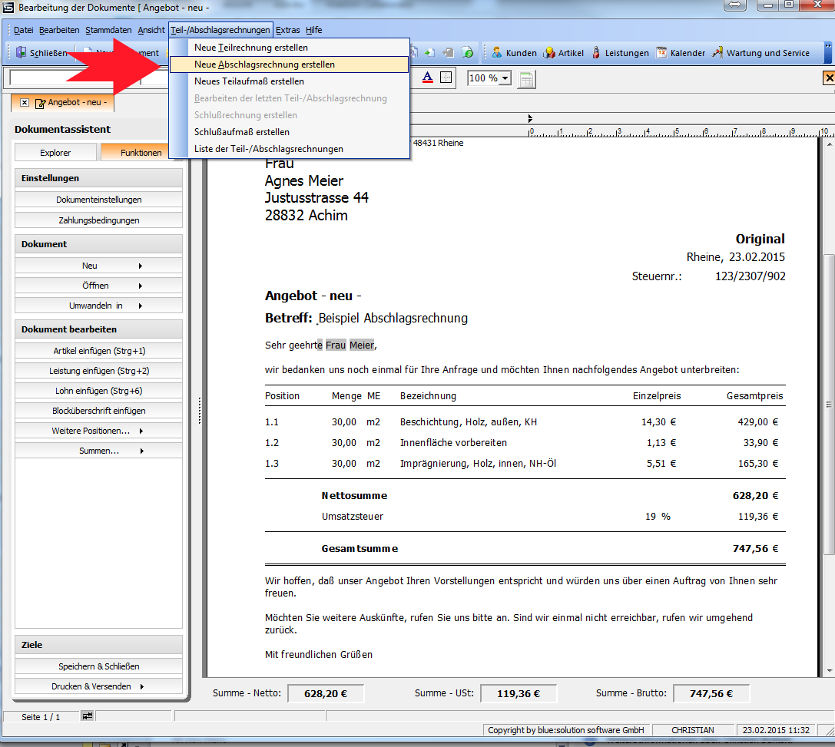This screenshot has height=747, width=835.
Task: Close the Angebot - neu - tab
Action: click(x=25, y=102)
